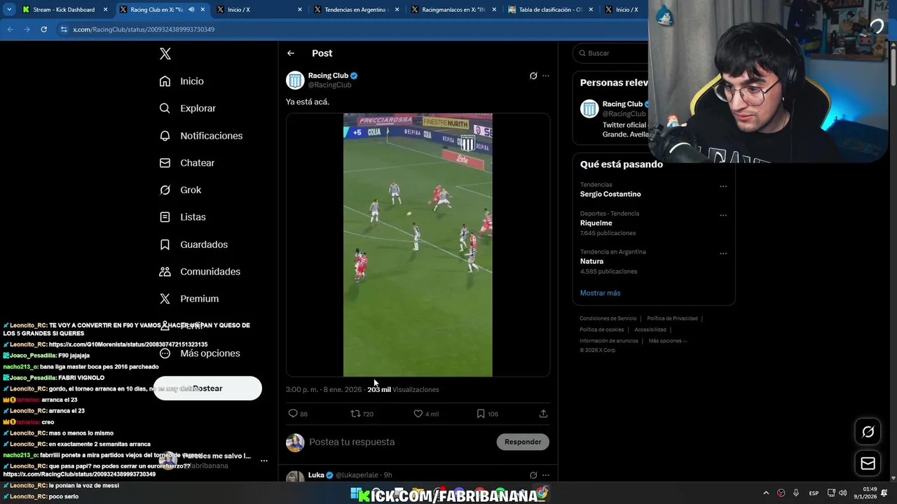Open Información de anuncios link
897x504 pixels.
(x=608, y=341)
